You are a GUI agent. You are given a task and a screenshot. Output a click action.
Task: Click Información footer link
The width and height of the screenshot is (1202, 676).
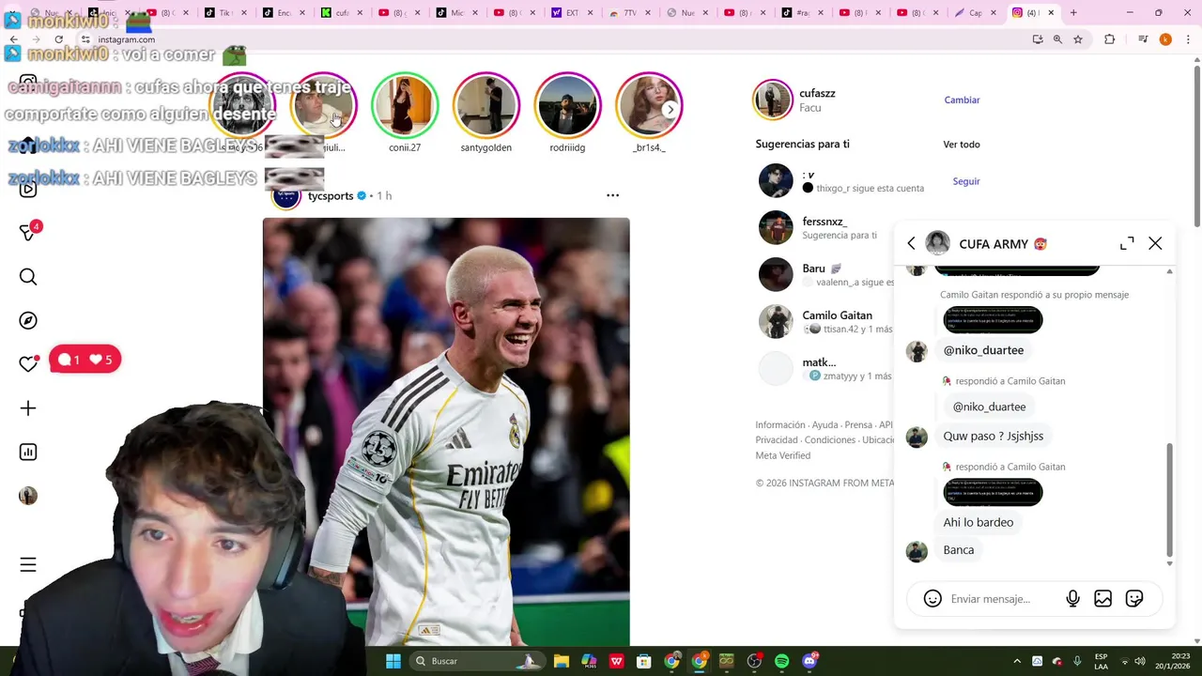pyautogui.click(x=780, y=425)
